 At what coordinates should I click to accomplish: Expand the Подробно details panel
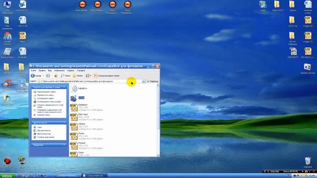(x=49, y=145)
